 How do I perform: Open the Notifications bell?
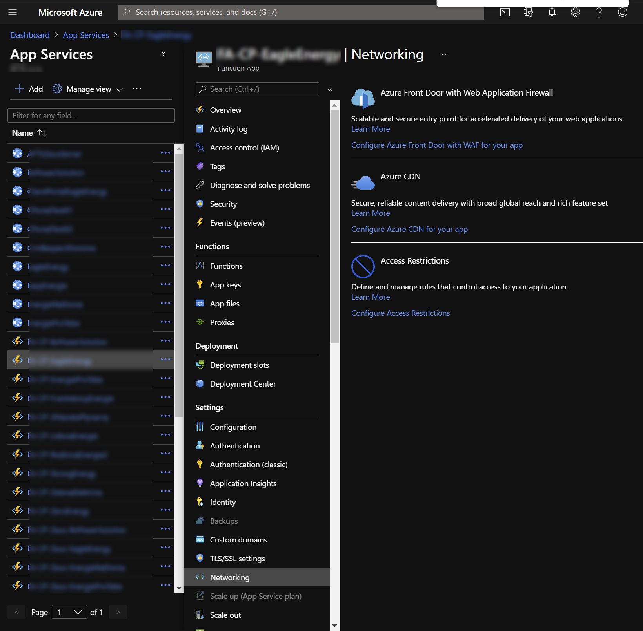(552, 12)
